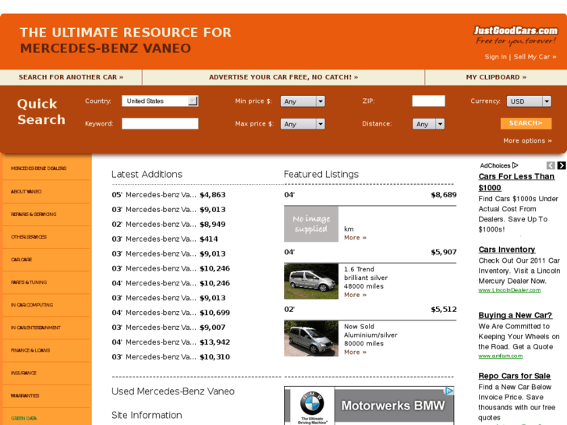Click the 1.6 Trend silver Vaneo thumbnail

(311, 281)
